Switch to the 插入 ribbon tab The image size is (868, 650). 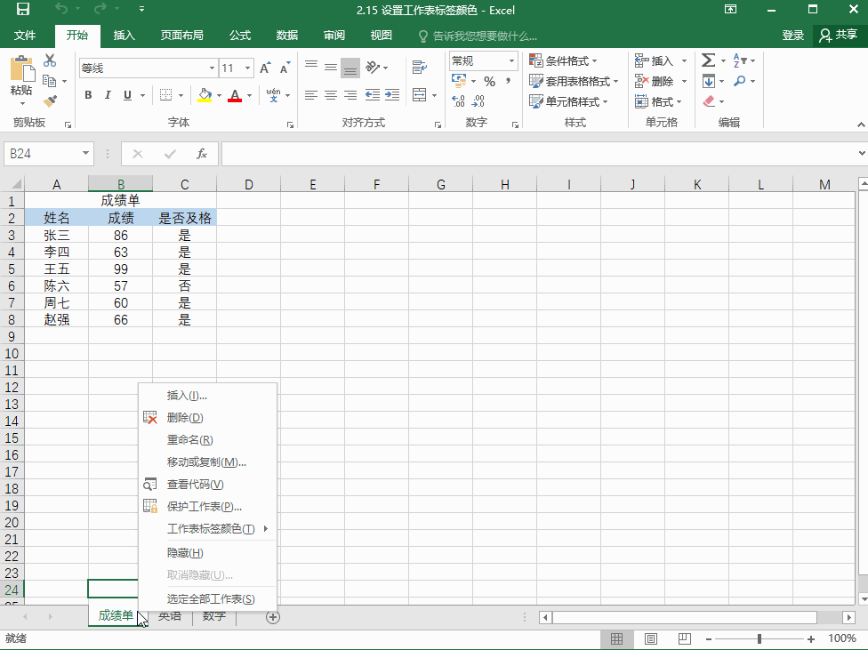pos(124,36)
